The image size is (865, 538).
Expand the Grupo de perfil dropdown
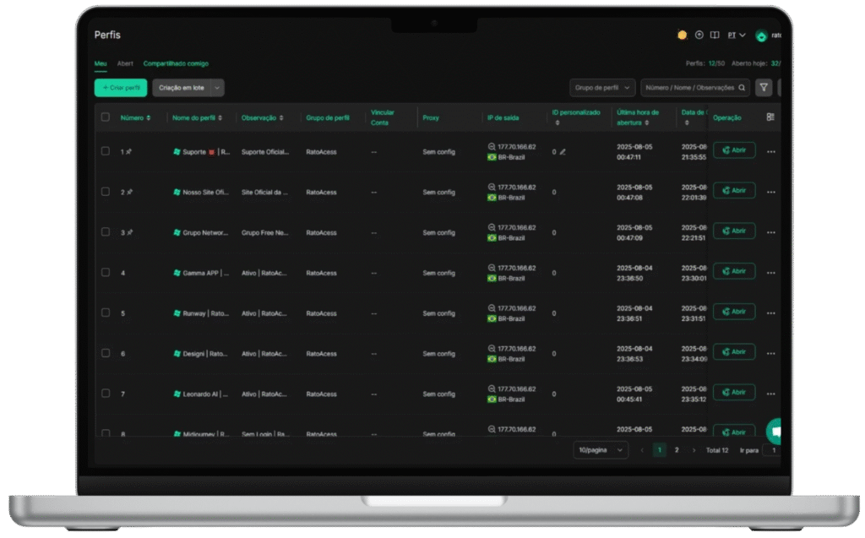click(602, 88)
